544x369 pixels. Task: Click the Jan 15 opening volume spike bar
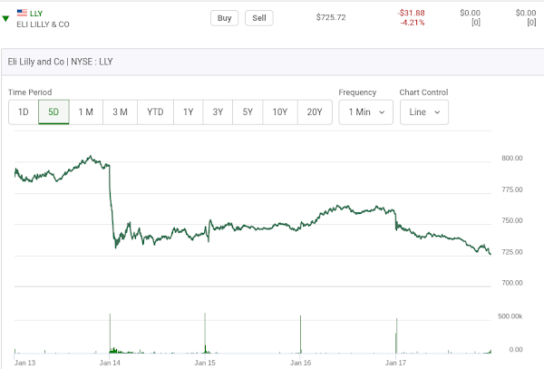(205, 333)
